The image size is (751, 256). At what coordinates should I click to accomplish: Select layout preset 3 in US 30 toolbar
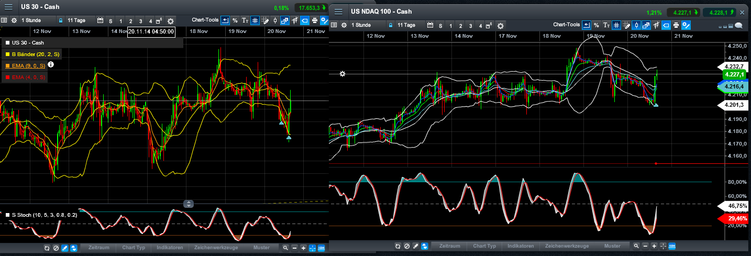[x=140, y=21]
